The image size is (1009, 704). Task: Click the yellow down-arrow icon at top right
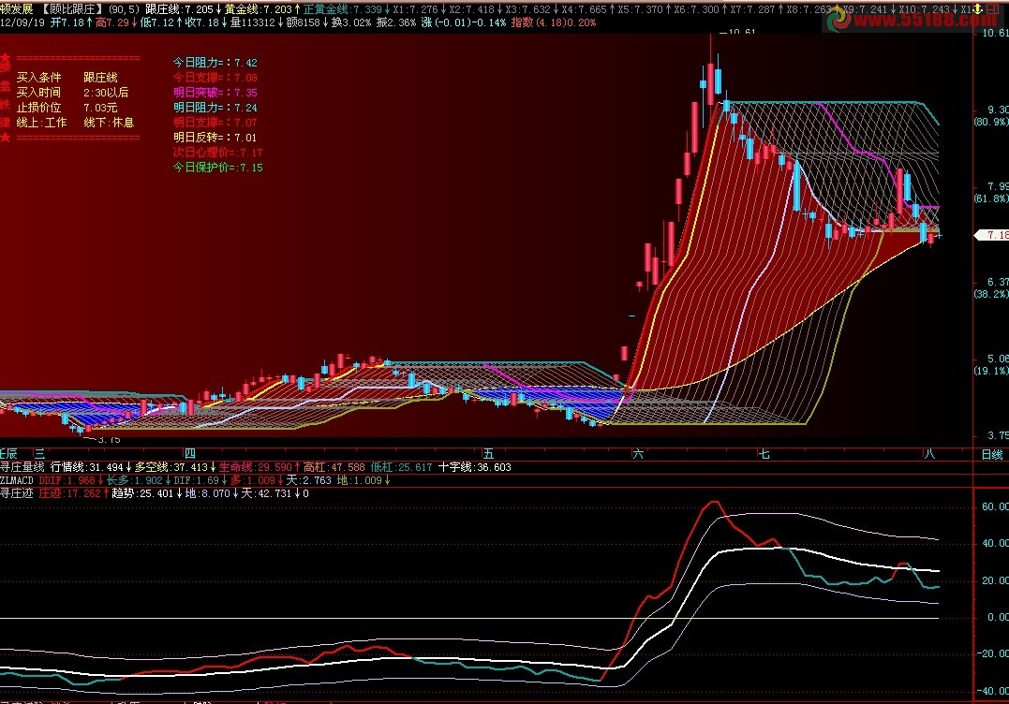(x=975, y=8)
